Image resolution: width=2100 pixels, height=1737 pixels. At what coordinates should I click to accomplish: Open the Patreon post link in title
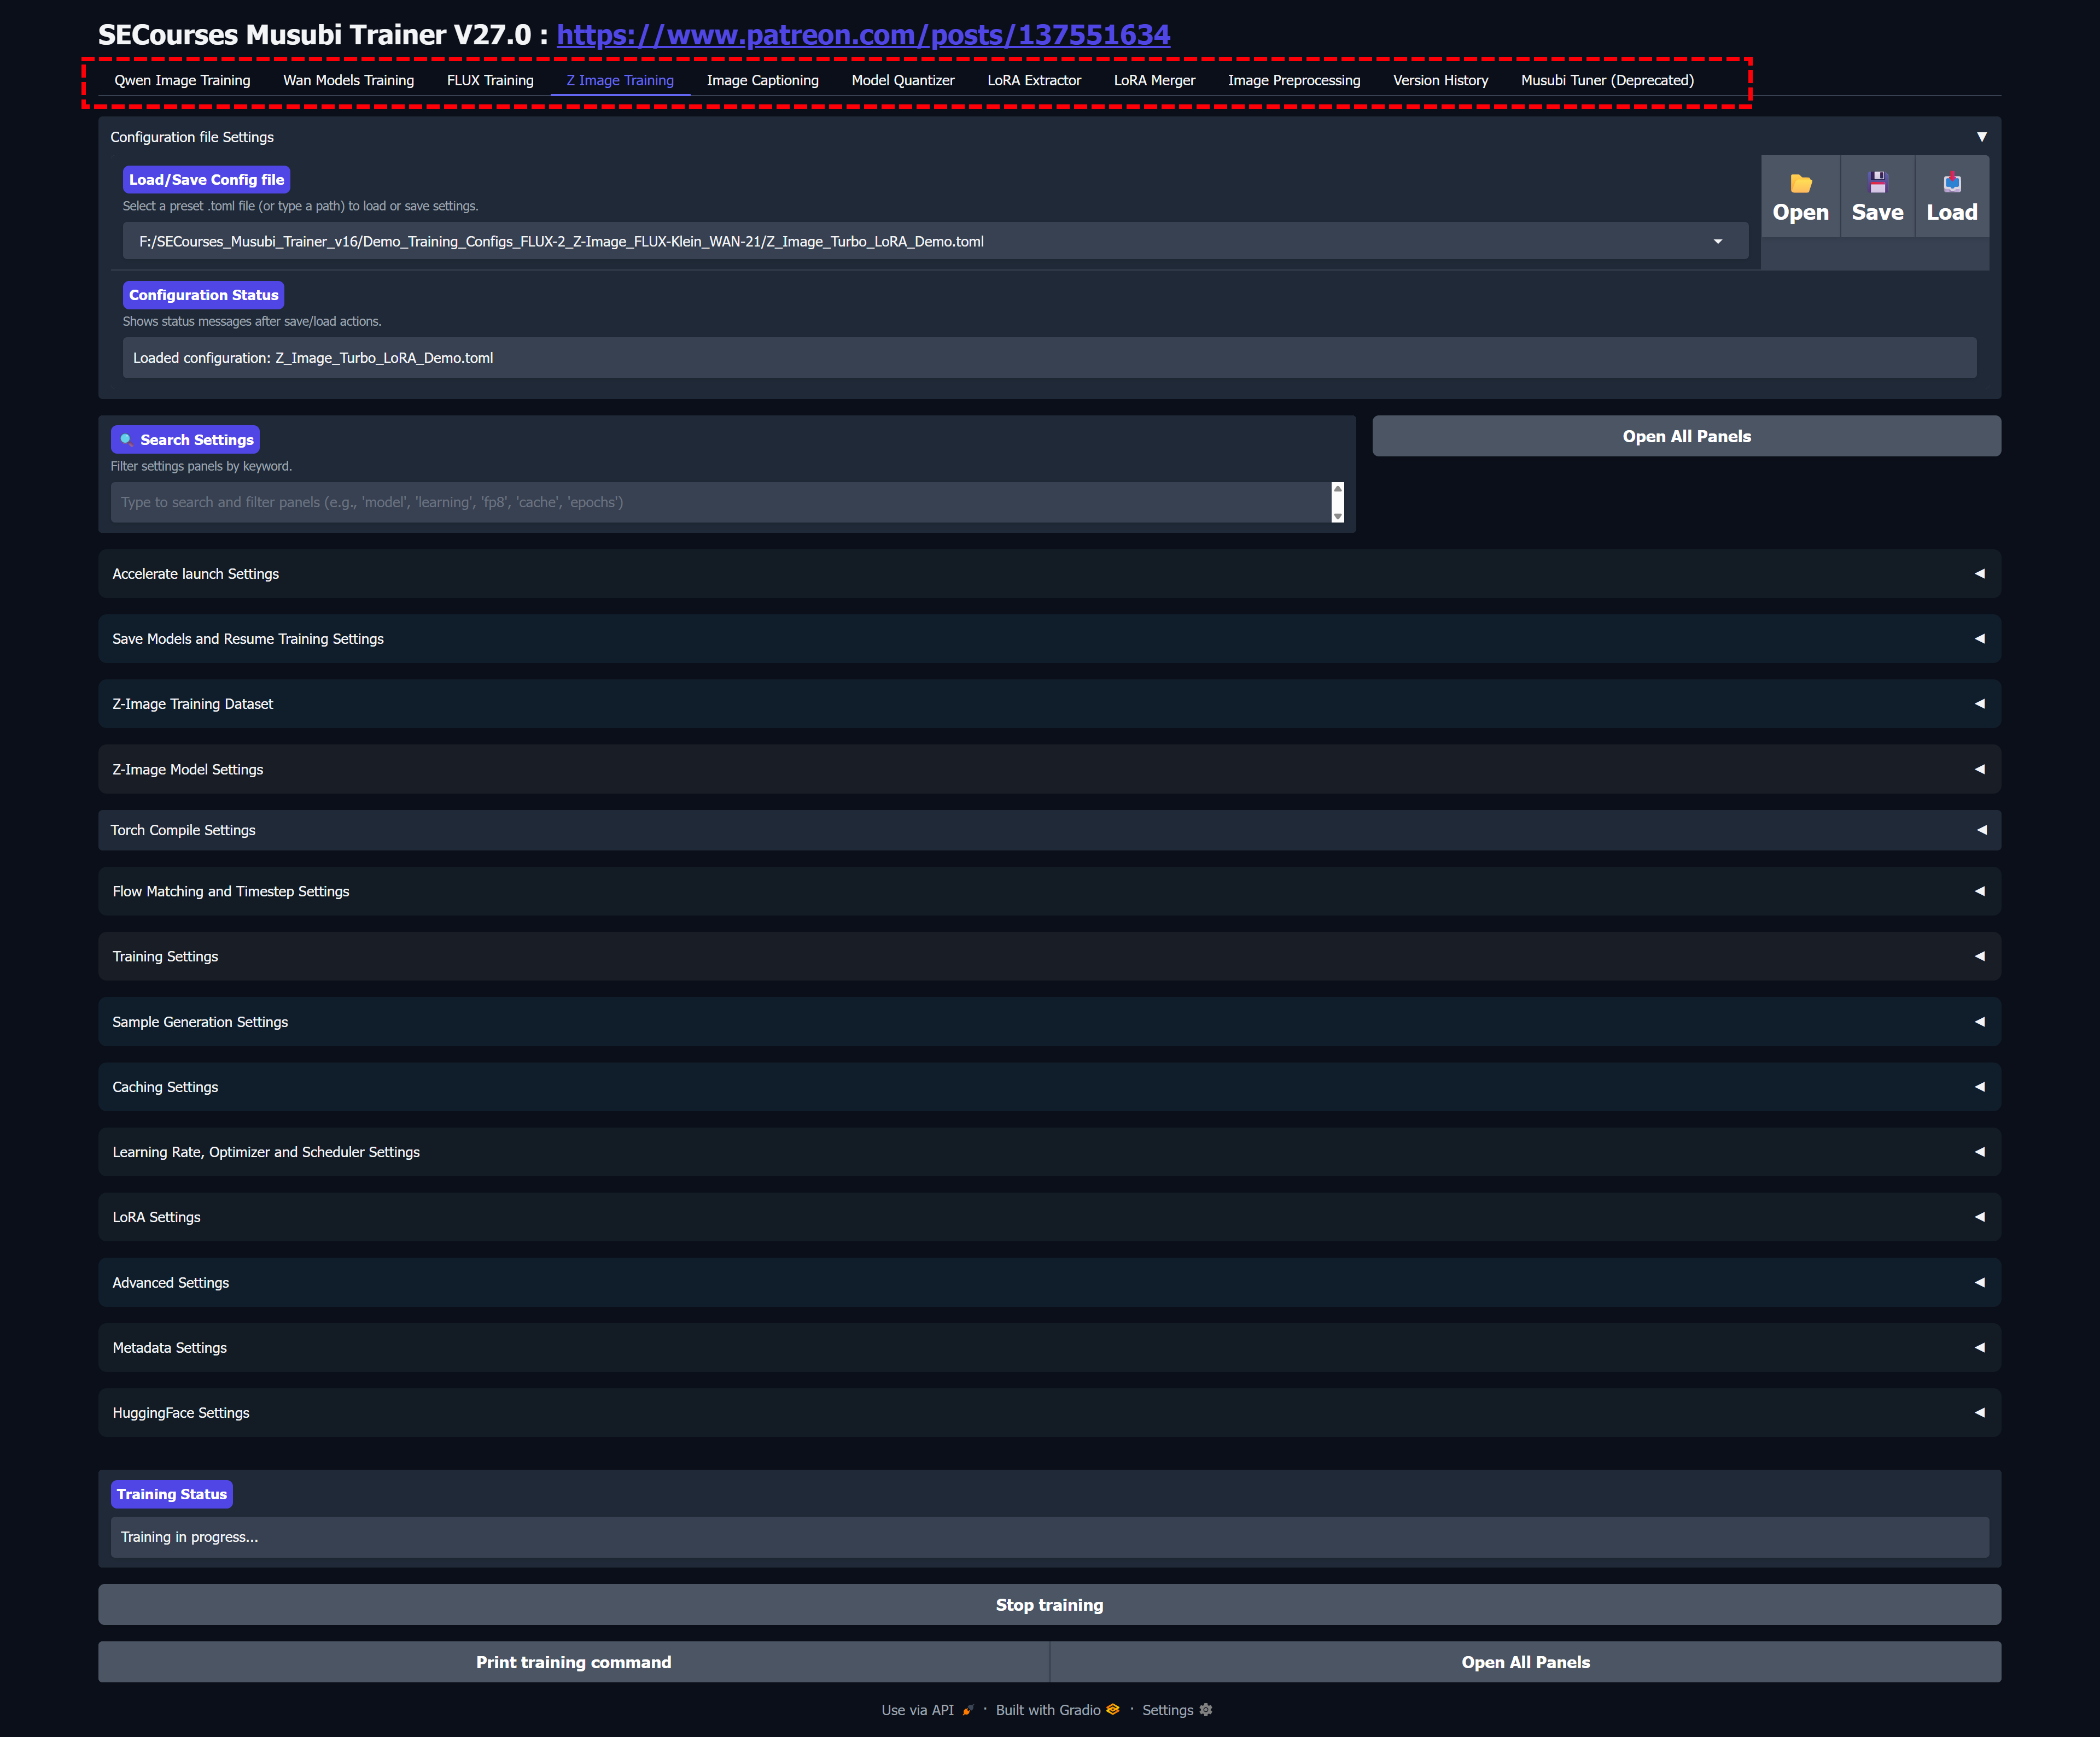coord(862,35)
